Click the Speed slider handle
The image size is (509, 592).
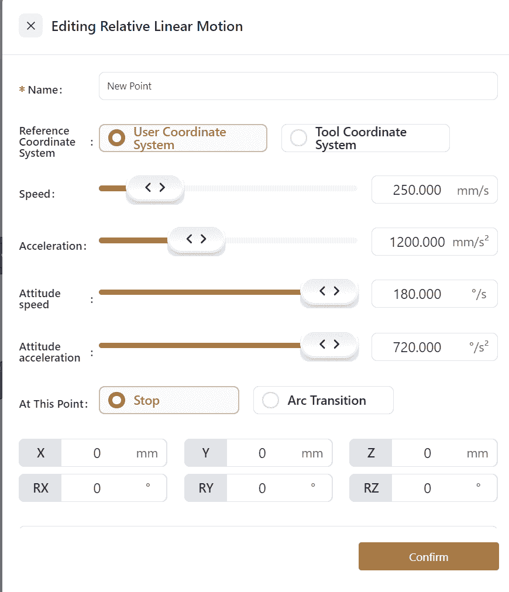tap(155, 188)
